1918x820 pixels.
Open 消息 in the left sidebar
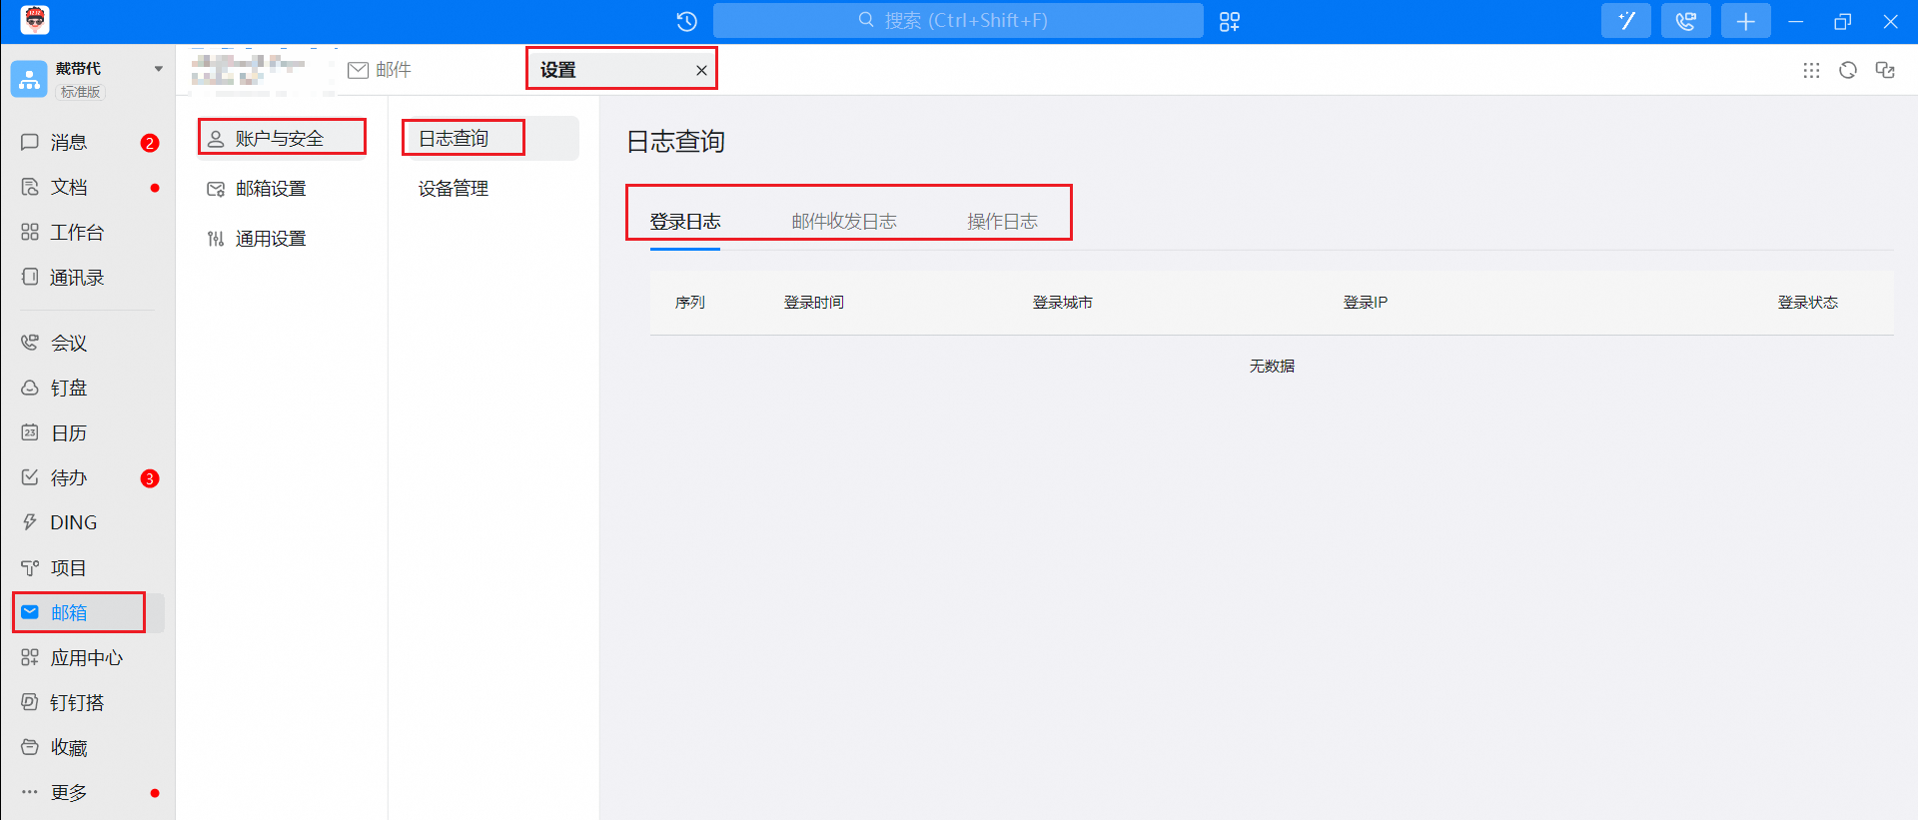click(x=69, y=142)
